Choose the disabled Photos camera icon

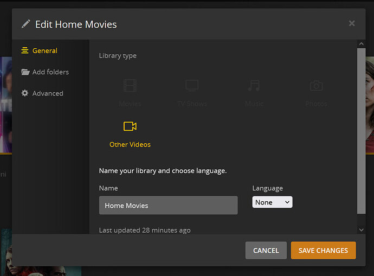click(x=316, y=86)
